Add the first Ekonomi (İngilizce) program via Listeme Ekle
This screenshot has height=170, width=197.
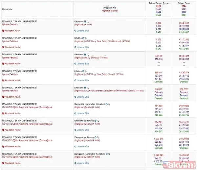pos(82,31)
